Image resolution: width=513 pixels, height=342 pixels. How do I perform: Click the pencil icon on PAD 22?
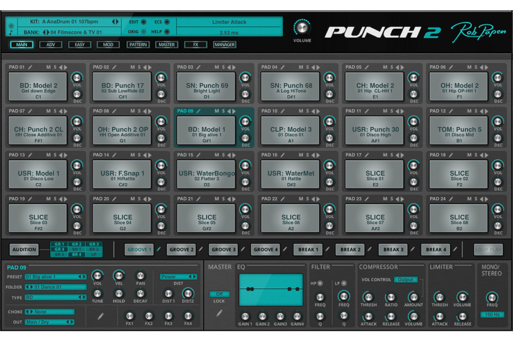[283, 199]
